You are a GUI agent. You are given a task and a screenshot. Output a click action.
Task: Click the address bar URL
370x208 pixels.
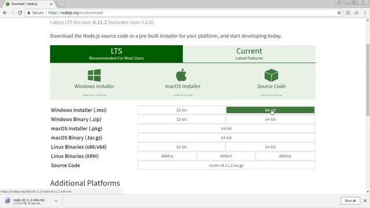coord(76,13)
